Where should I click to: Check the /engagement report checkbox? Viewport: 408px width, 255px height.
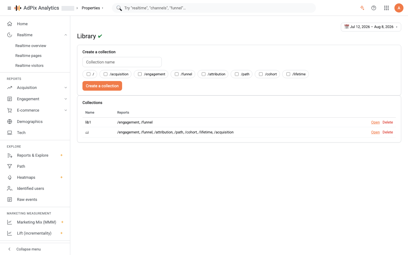coord(140,74)
